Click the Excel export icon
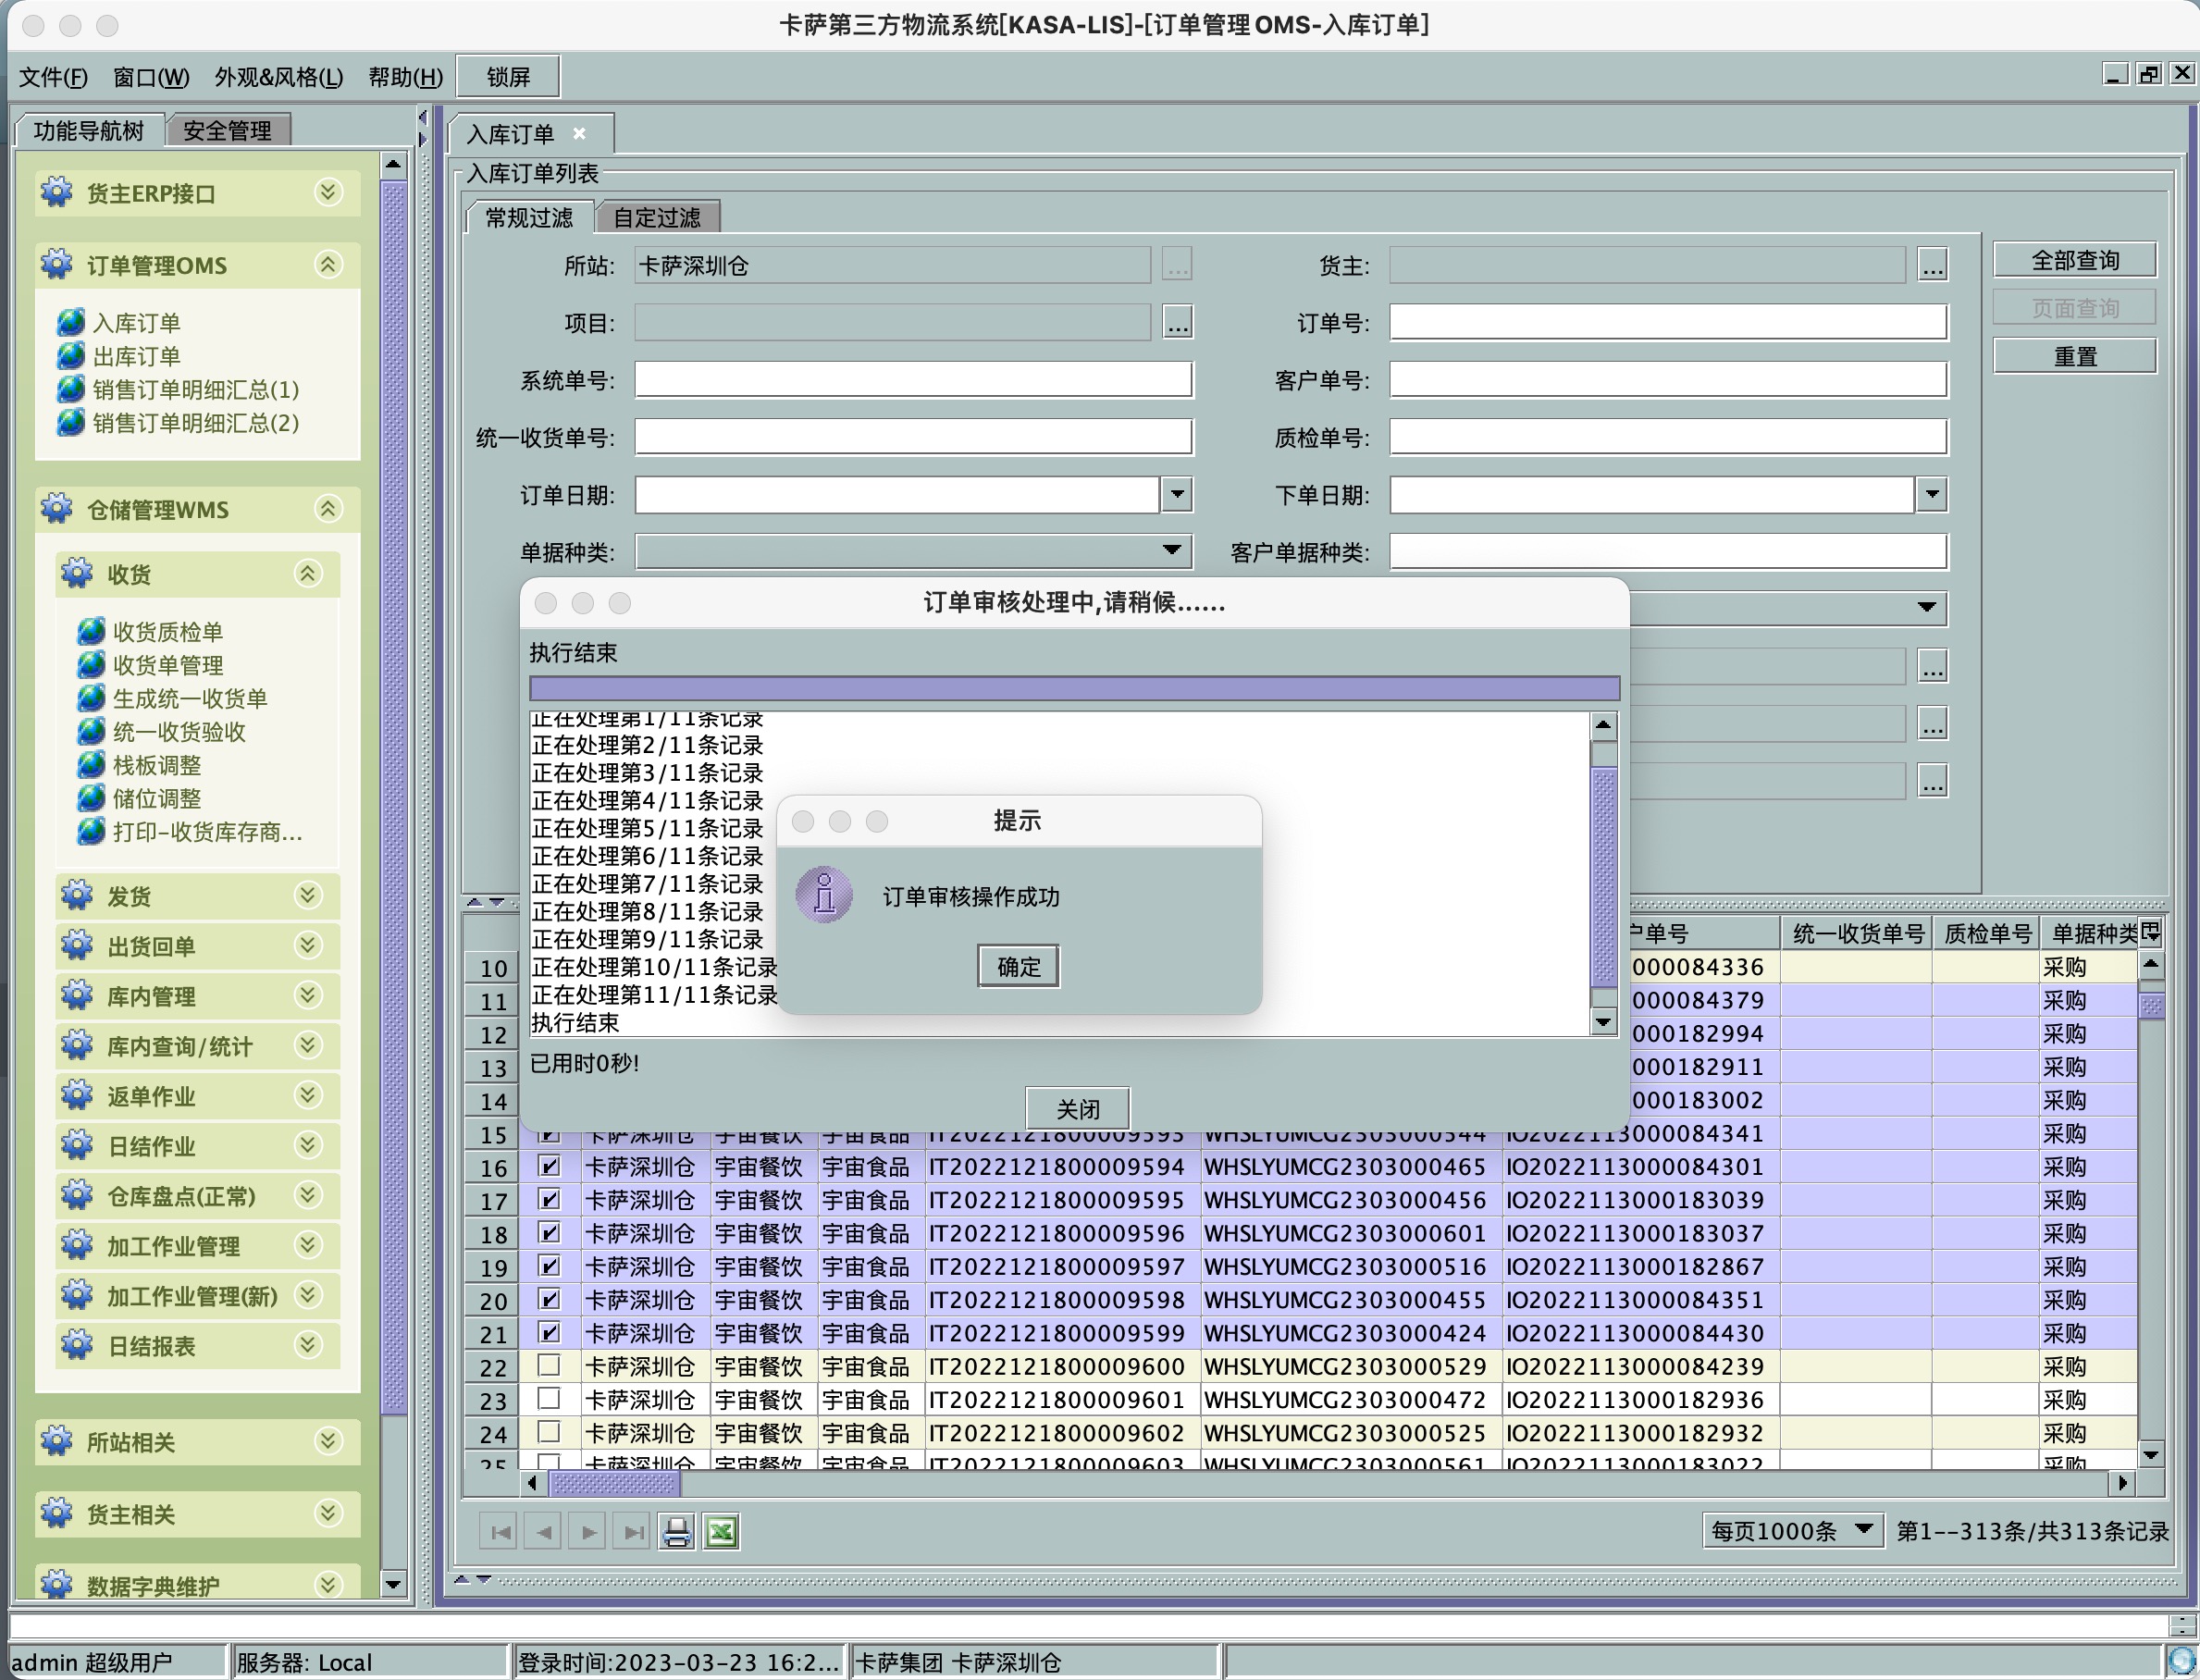 click(x=721, y=1532)
